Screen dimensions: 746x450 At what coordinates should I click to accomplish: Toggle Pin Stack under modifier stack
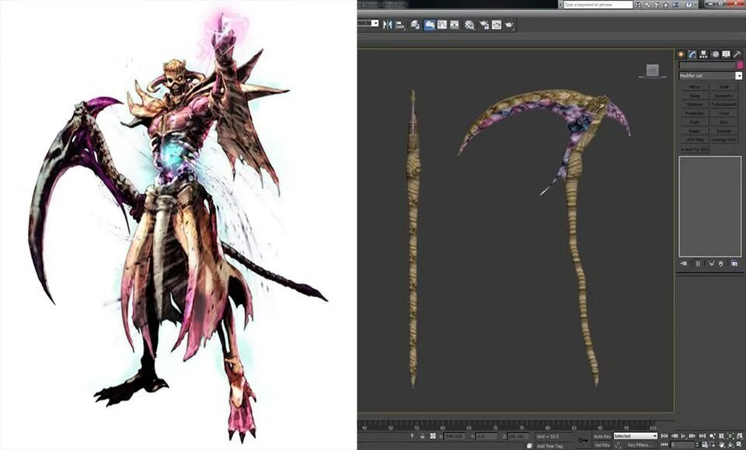click(684, 263)
